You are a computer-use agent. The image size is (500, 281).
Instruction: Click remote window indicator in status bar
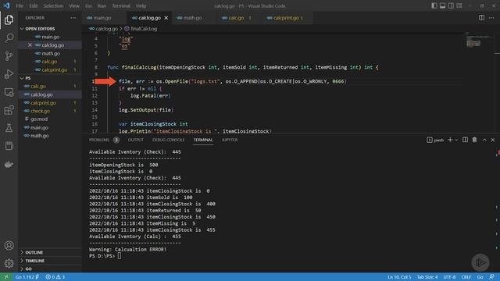pyautogui.click(x=6, y=277)
